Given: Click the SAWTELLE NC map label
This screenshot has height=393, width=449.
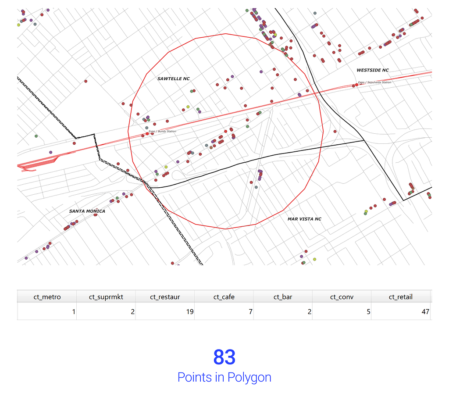Looking at the screenshot, I should click(174, 79).
